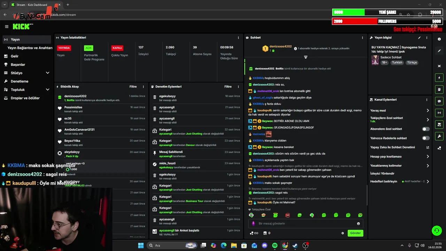The image size is (446, 251).
Task: Open Filtre in Etkinlik Akışı panel
Action: pos(133,87)
